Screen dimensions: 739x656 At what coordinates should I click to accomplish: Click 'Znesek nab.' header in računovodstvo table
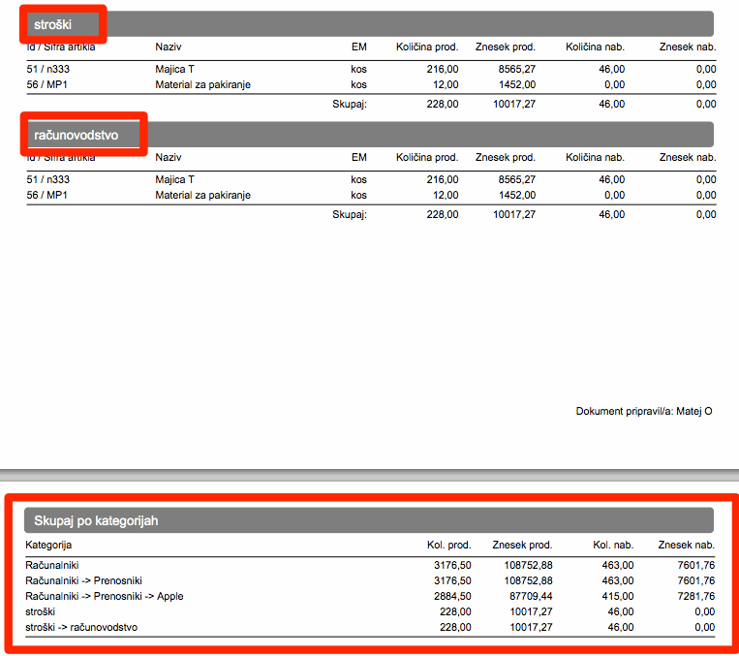pyautogui.click(x=688, y=157)
